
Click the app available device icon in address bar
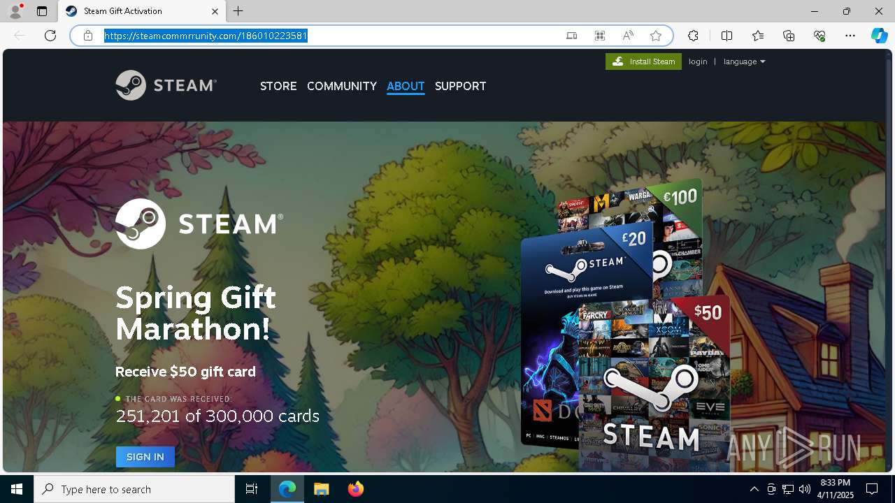click(x=571, y=36)
